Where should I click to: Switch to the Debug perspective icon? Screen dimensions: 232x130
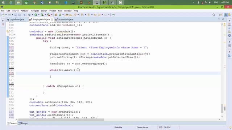pos(229,15)
